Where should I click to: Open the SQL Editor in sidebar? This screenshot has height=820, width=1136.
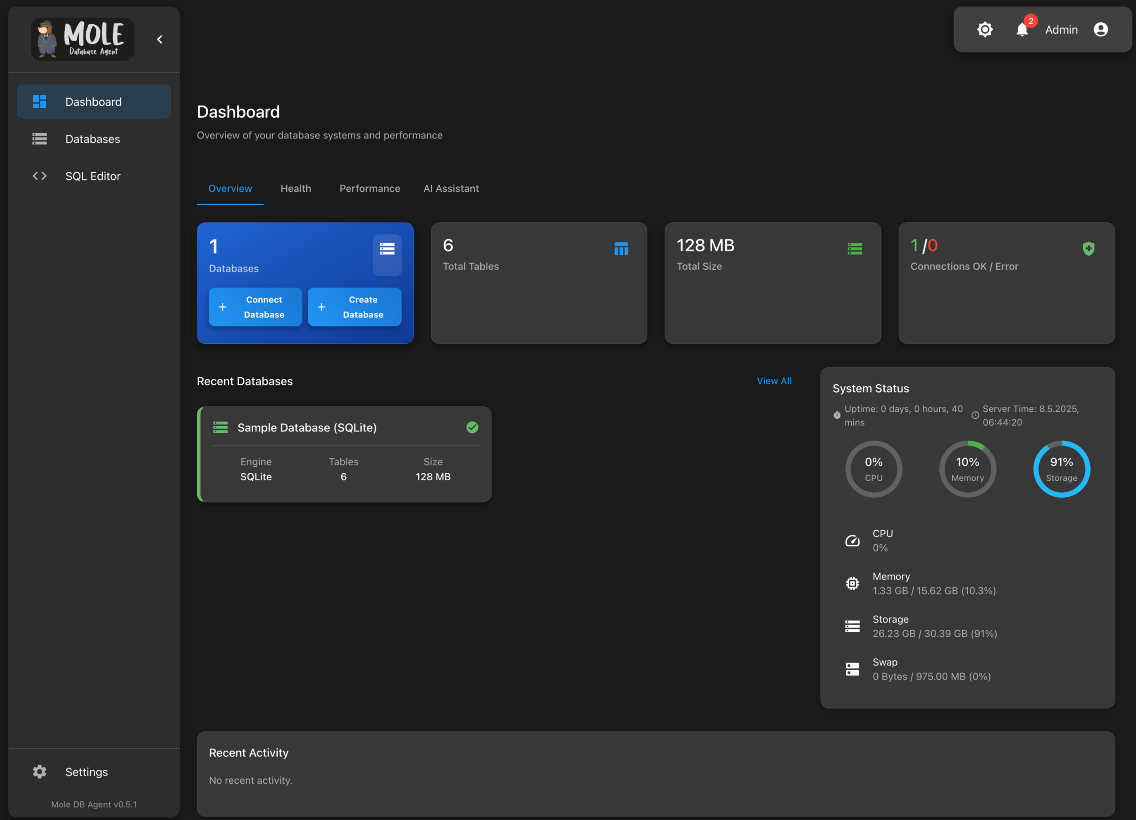tap(93, 176)
